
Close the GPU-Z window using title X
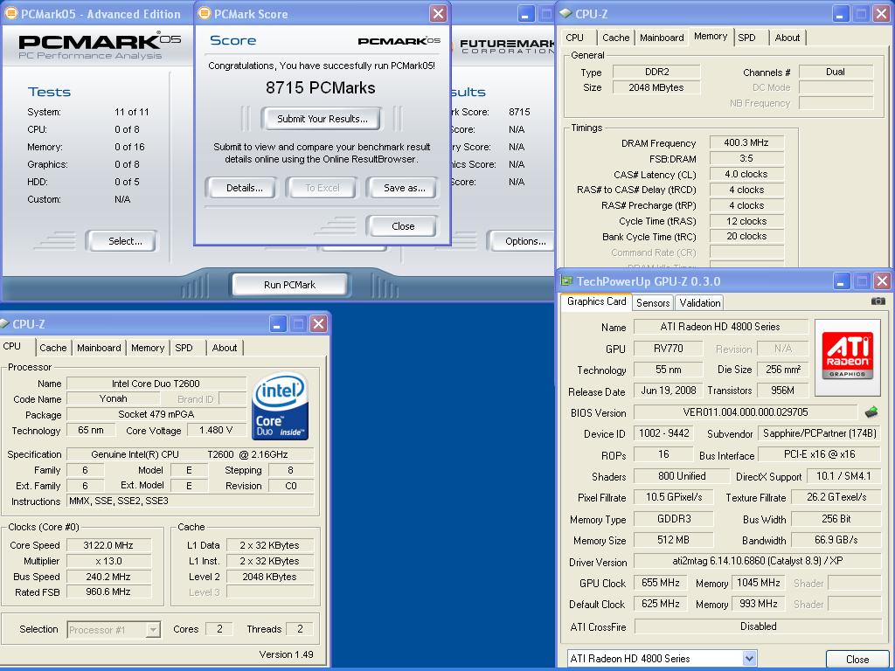point(882,281)
